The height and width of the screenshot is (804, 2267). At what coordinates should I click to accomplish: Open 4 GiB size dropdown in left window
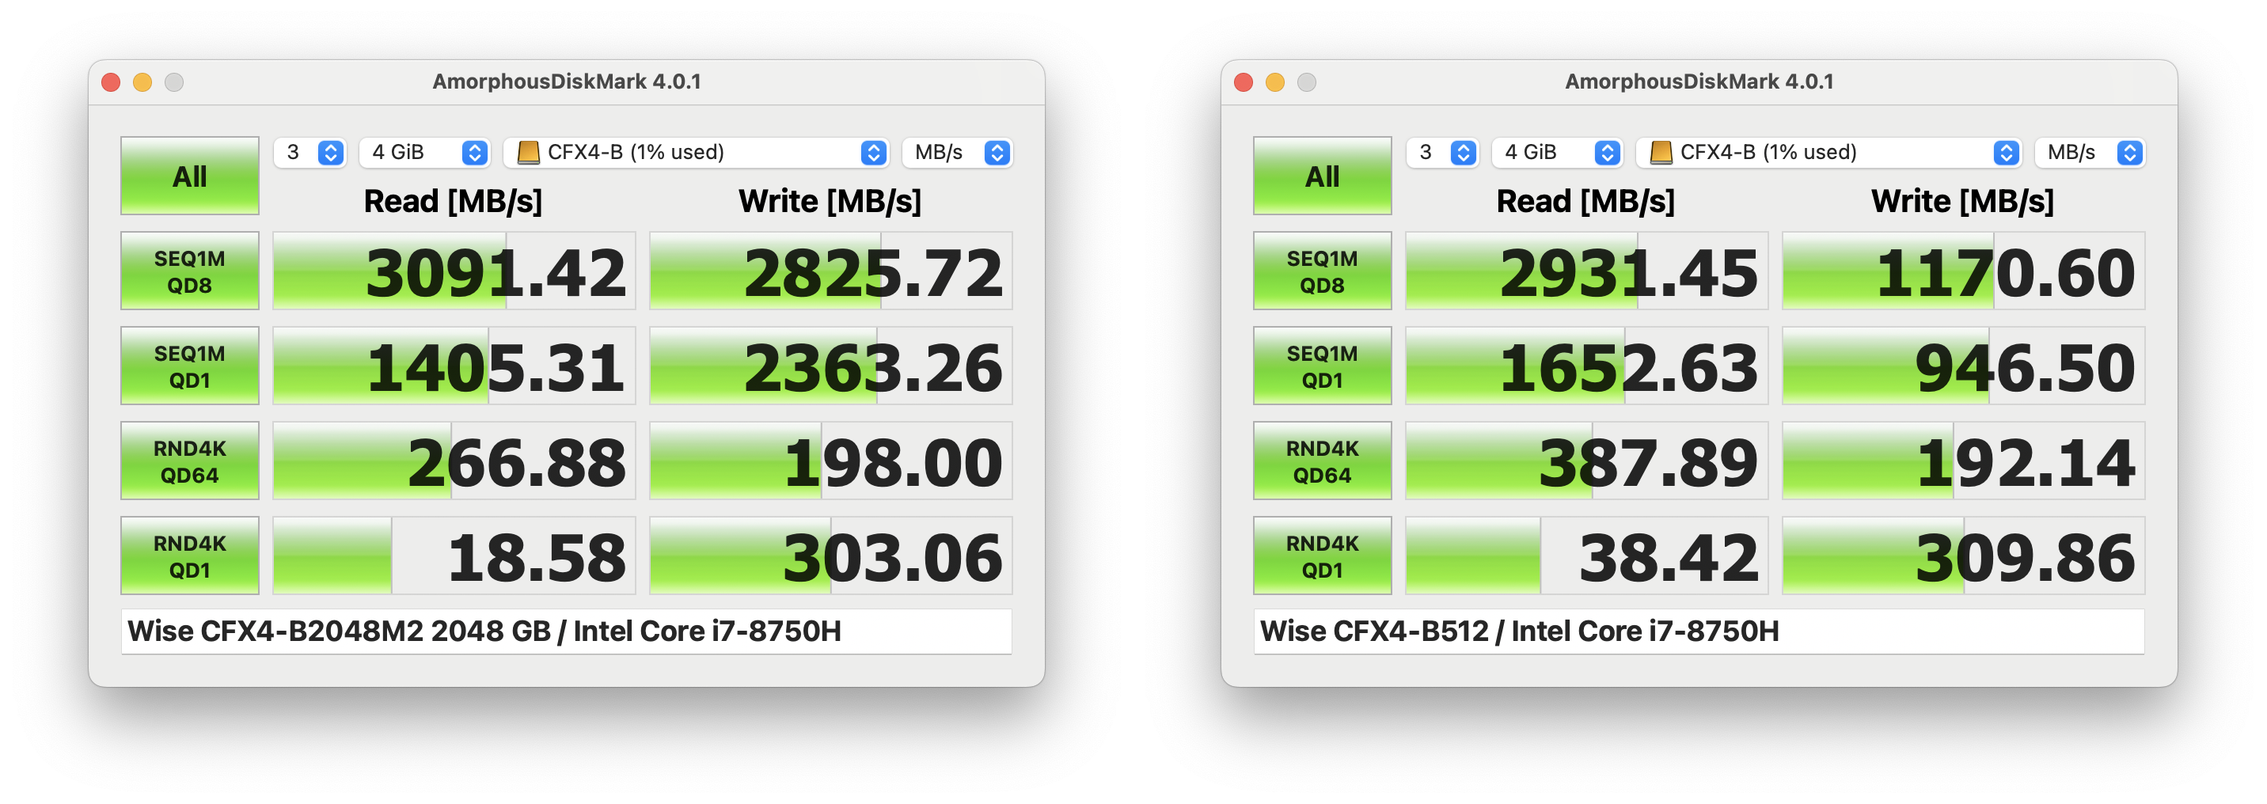(424, 152)
